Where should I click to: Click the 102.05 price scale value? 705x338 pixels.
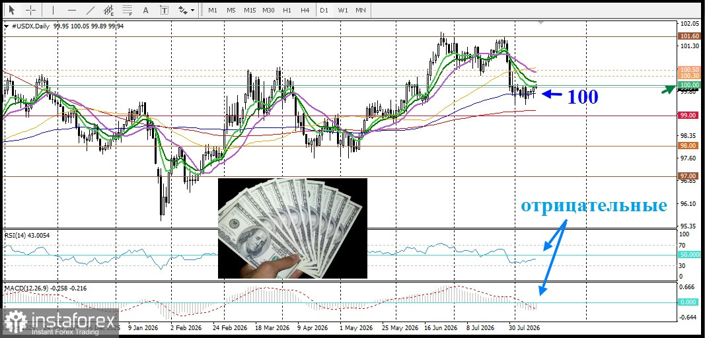(690, 24)
